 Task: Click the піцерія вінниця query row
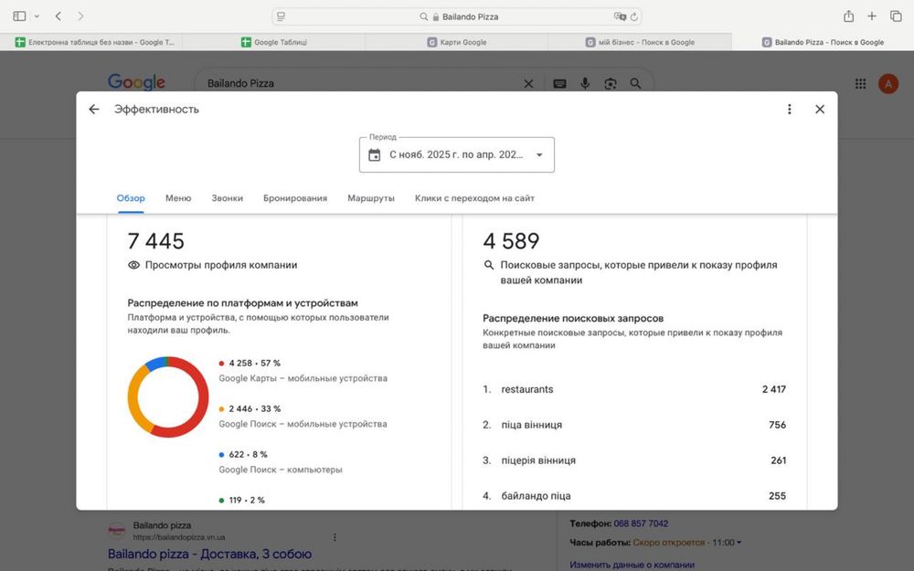[x=634, y=460]
